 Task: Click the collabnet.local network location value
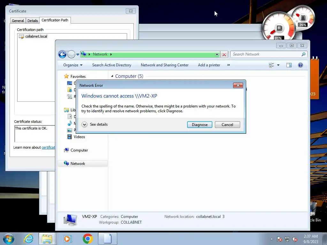210,217
